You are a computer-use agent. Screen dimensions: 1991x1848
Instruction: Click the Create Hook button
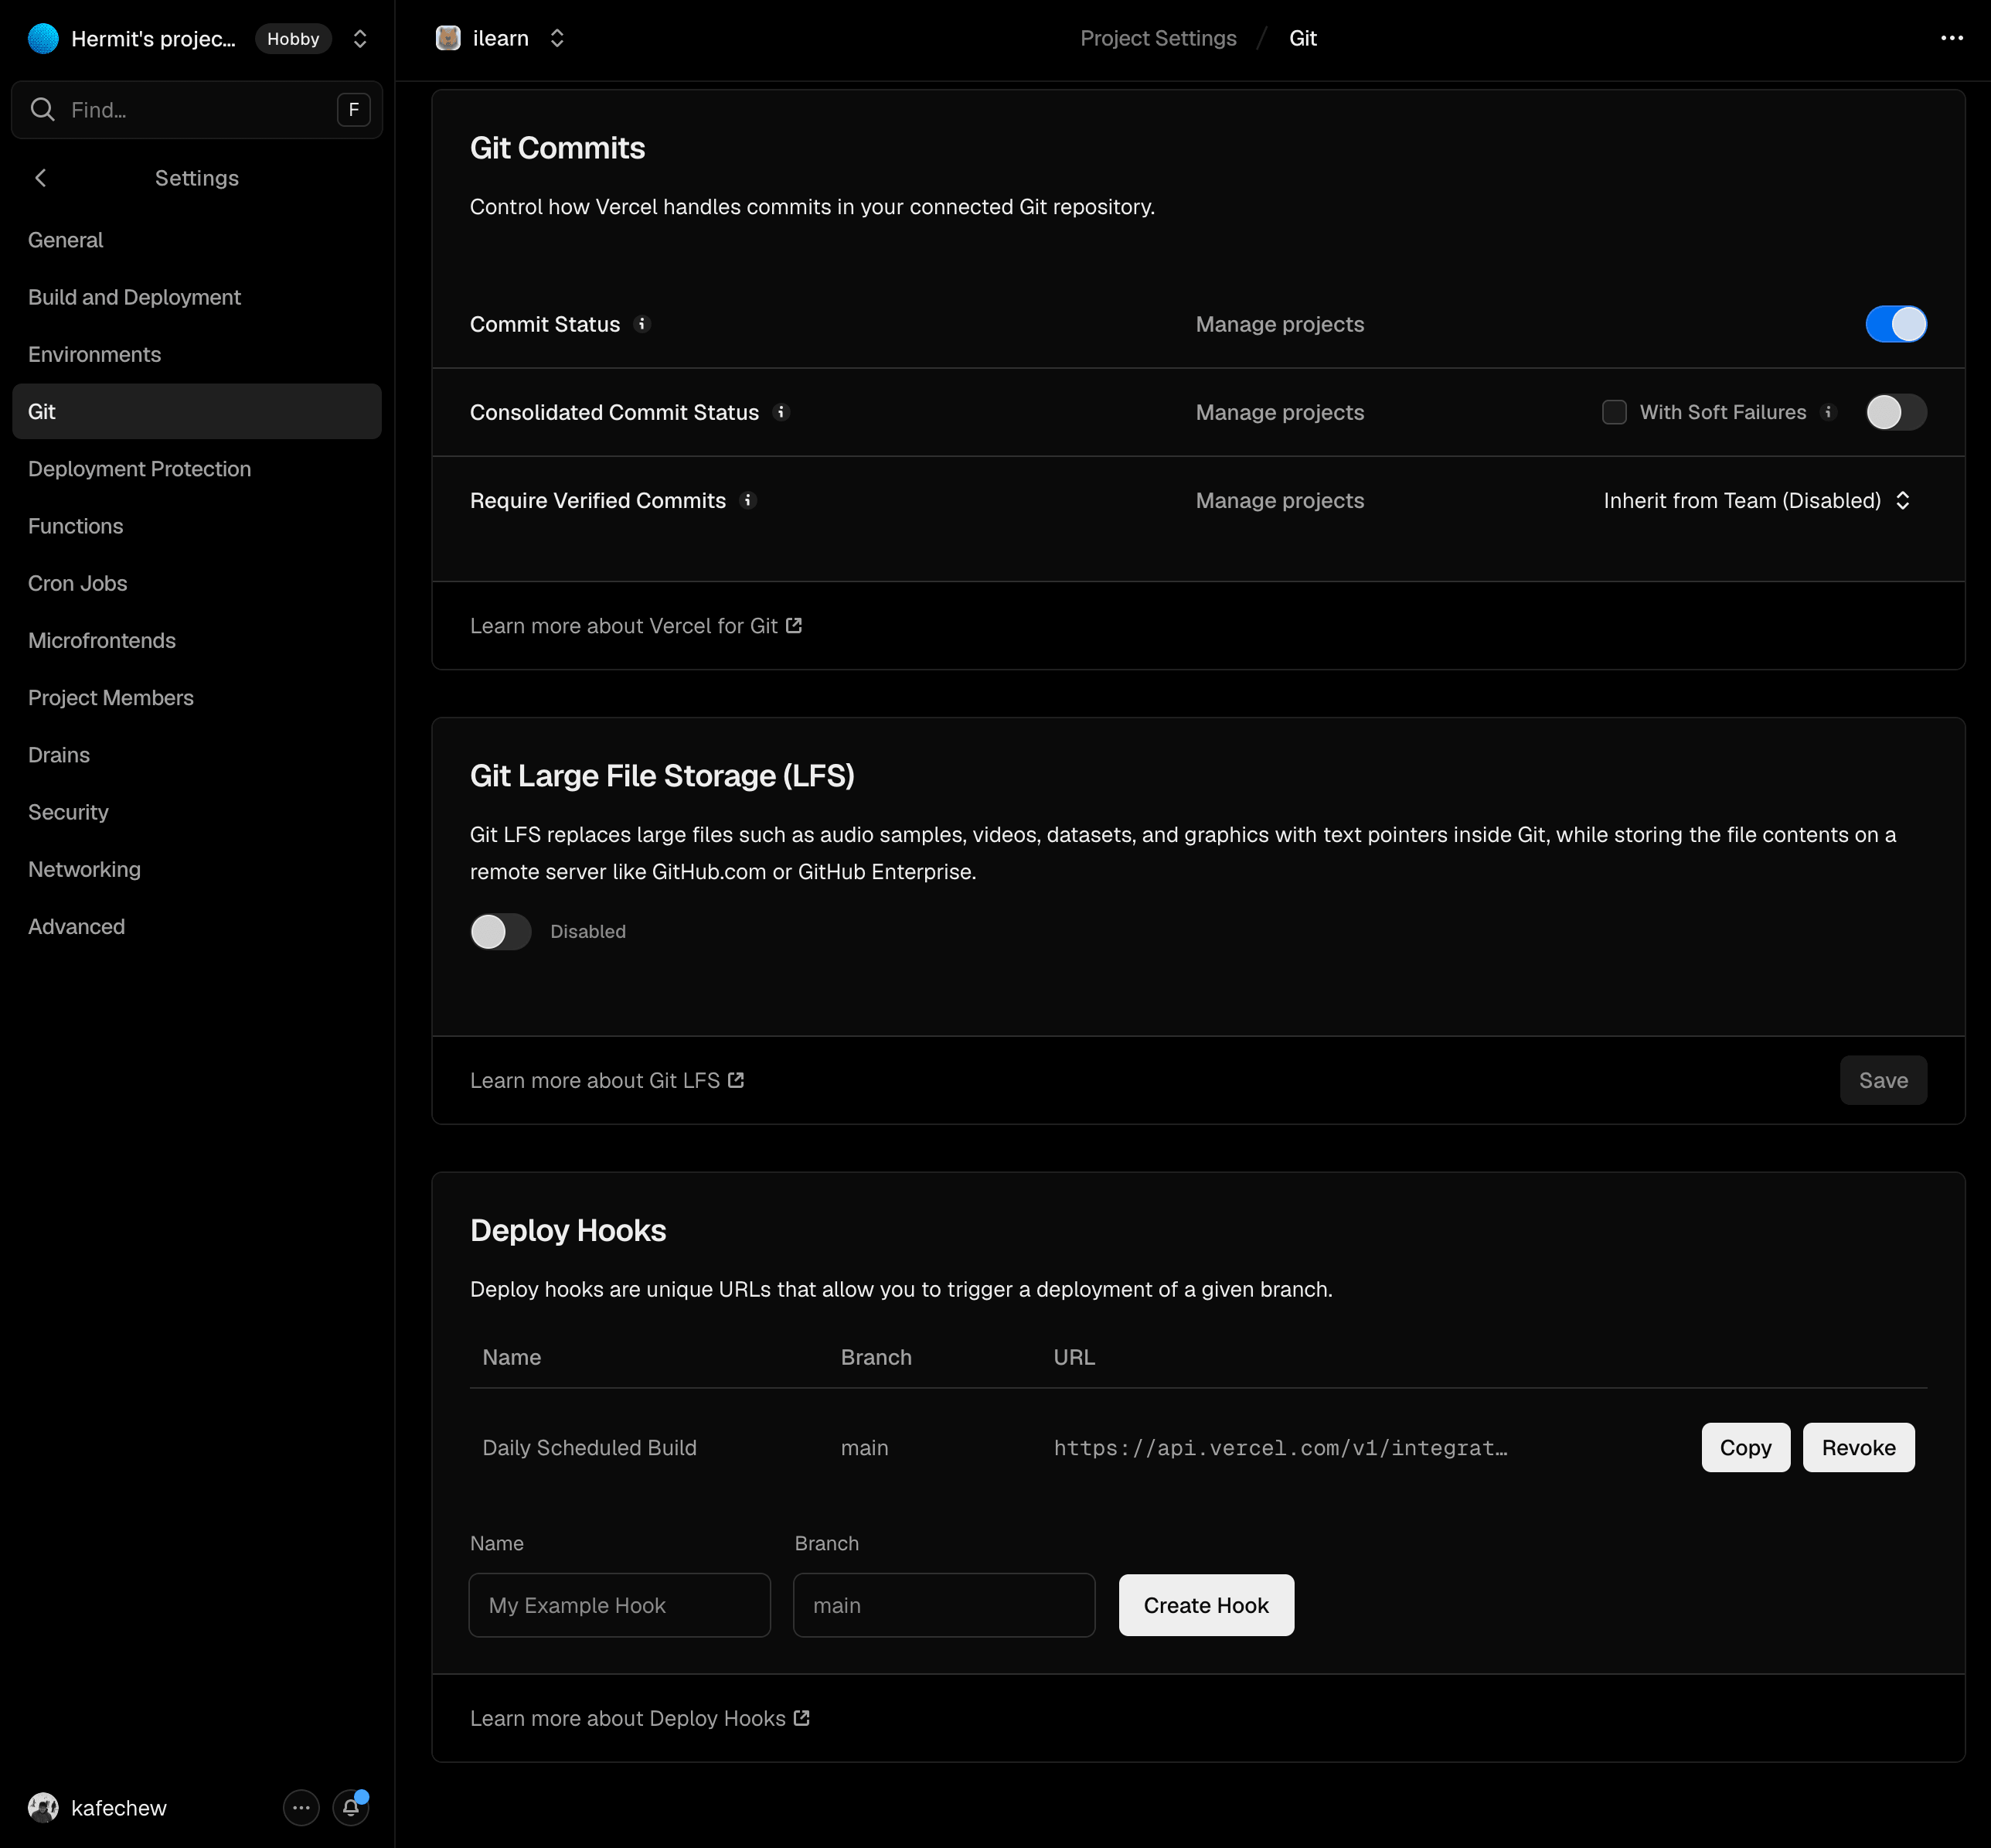point(1206,1604)
